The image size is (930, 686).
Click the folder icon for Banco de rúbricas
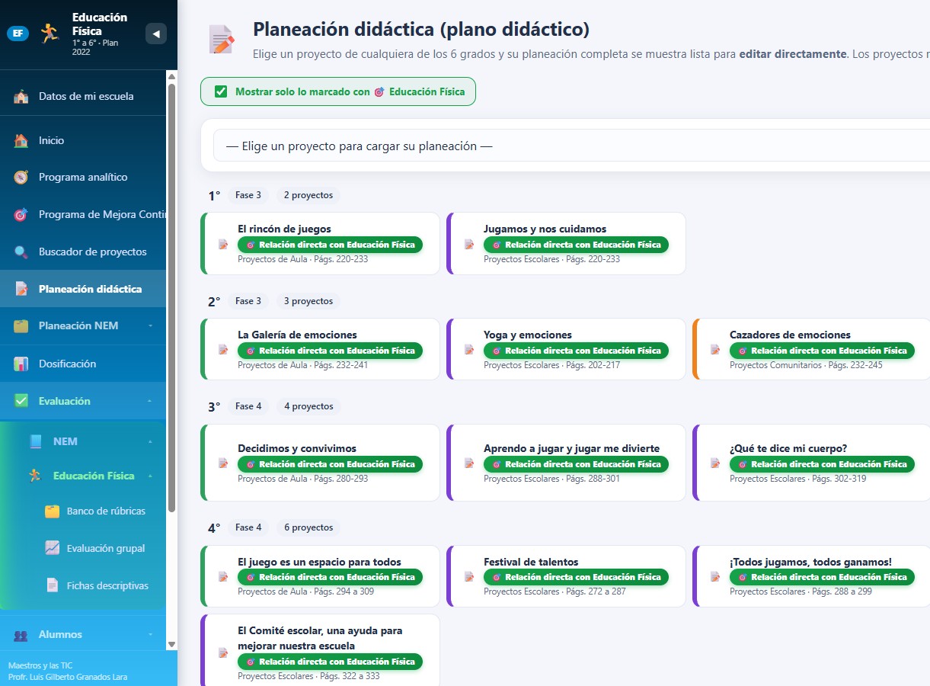coord(52,511)
